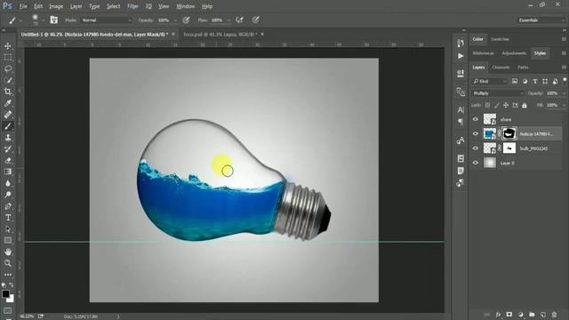
Task: Toggle pressure for opacity
Action: click(186, 20)
